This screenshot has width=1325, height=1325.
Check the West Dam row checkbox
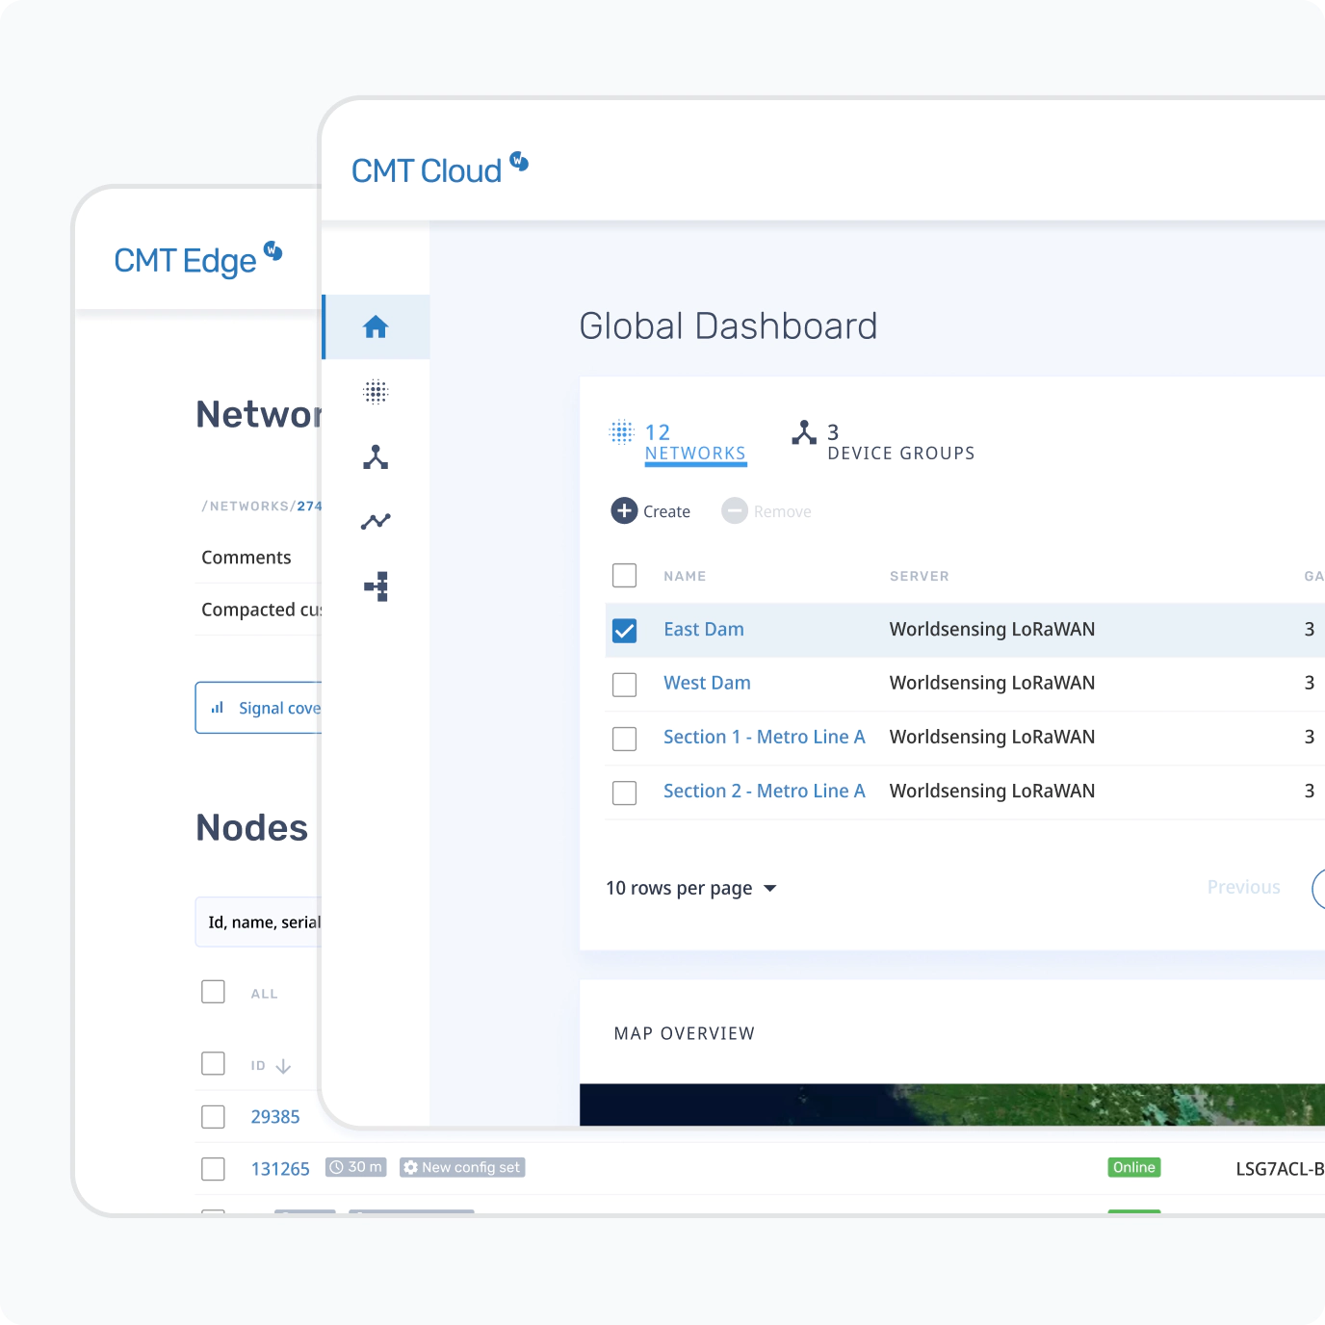click(x=625, y=685)
